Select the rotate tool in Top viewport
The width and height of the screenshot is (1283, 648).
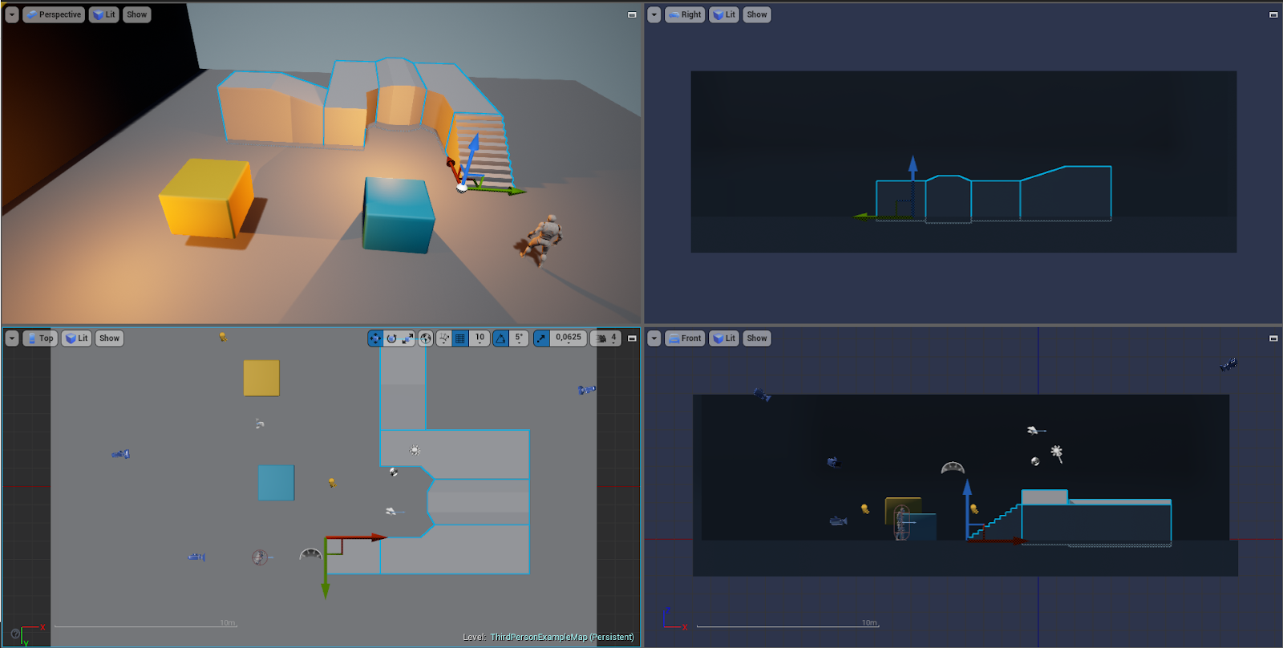(x=391, y=338)
